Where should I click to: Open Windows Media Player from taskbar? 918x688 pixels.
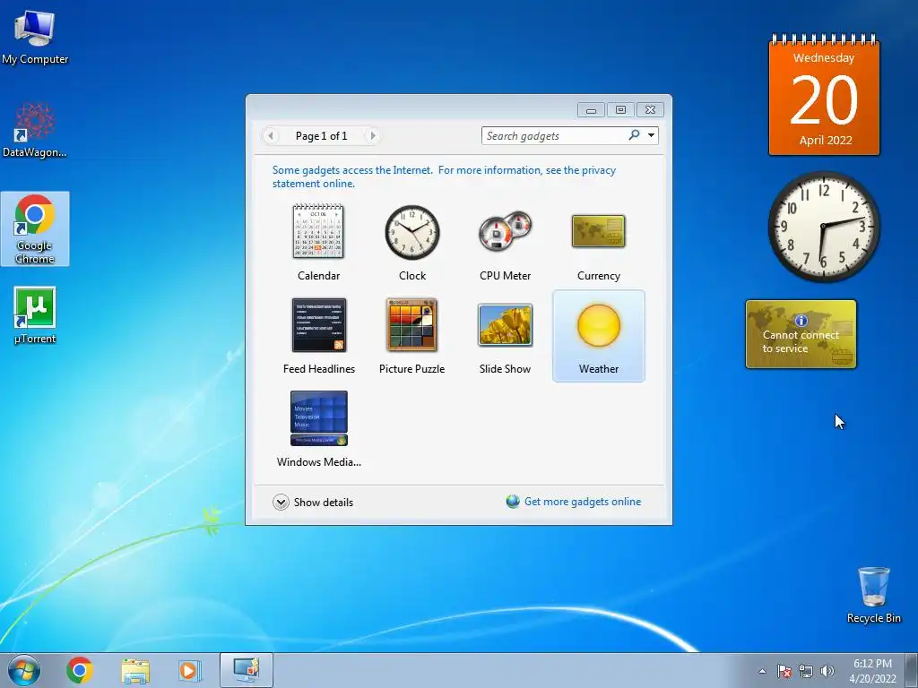click(188, 670)
